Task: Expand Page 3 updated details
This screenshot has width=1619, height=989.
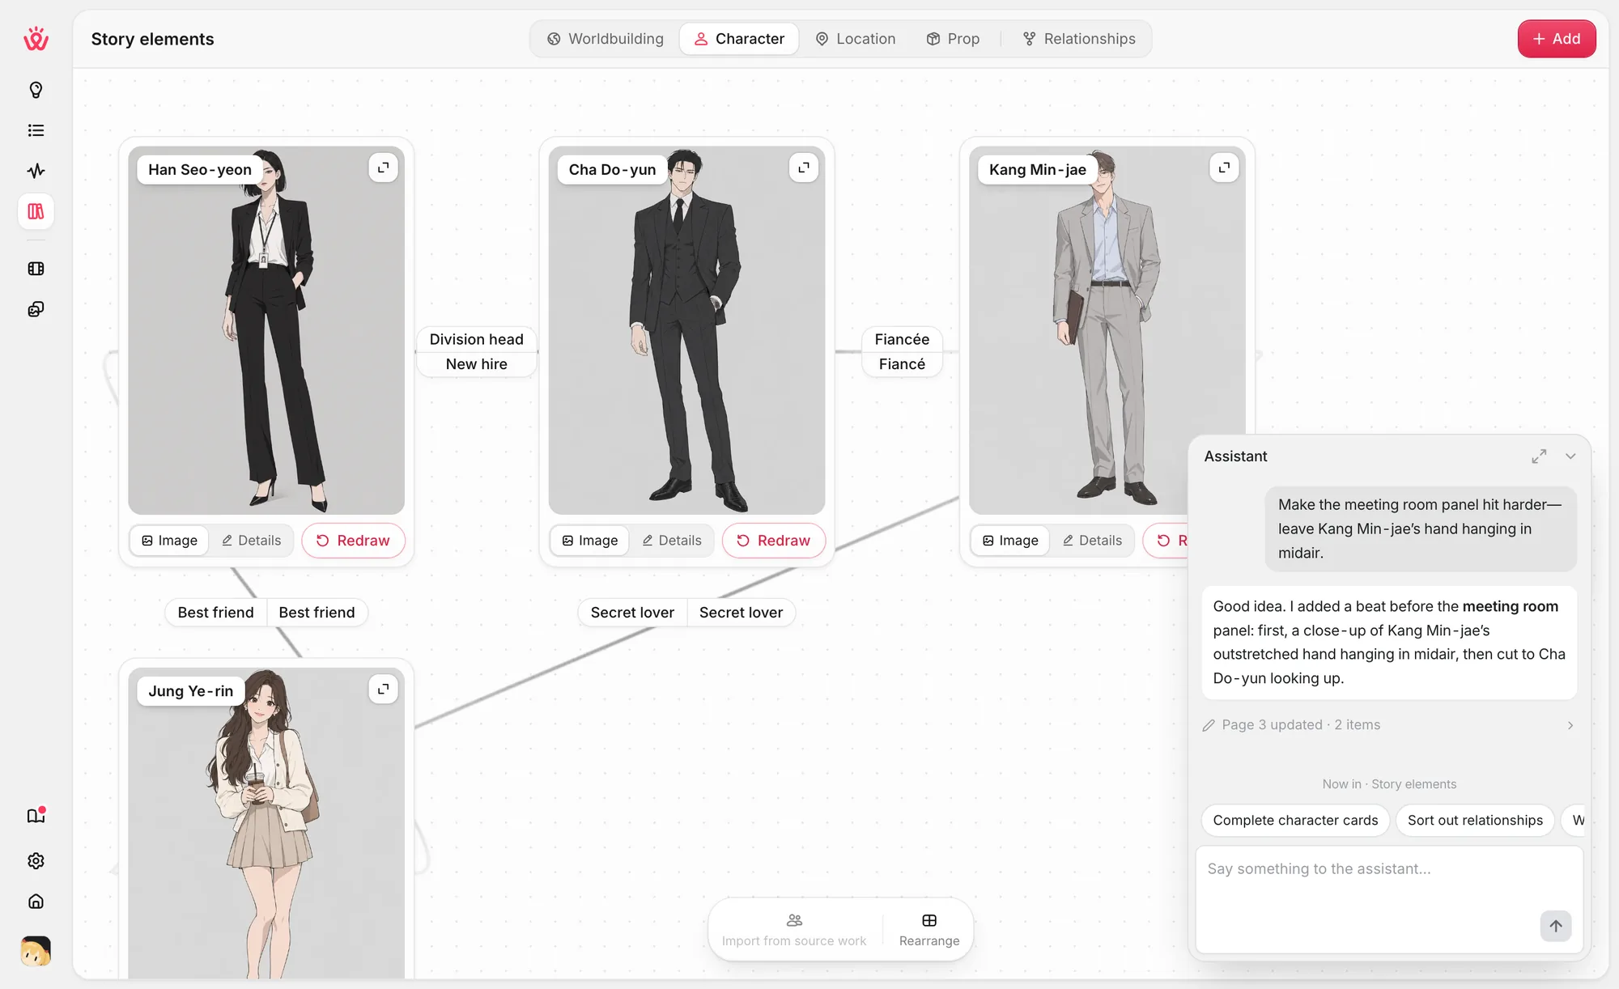Action: coord(1390,725)
